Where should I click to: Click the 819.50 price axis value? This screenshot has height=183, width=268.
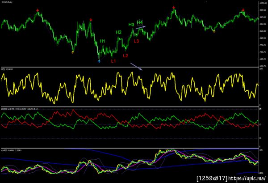point(263,38)
